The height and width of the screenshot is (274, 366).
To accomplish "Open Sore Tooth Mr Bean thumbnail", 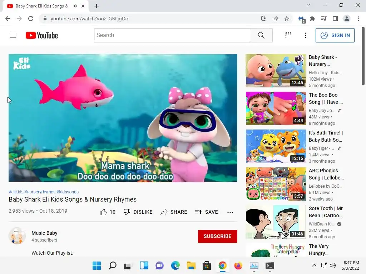I will point(276,222).
